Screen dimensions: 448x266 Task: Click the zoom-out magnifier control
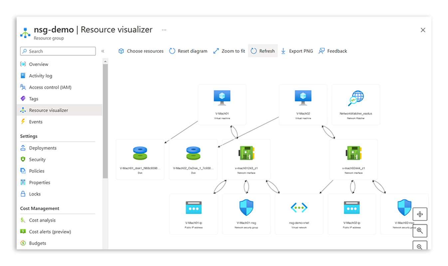(420, 246)
